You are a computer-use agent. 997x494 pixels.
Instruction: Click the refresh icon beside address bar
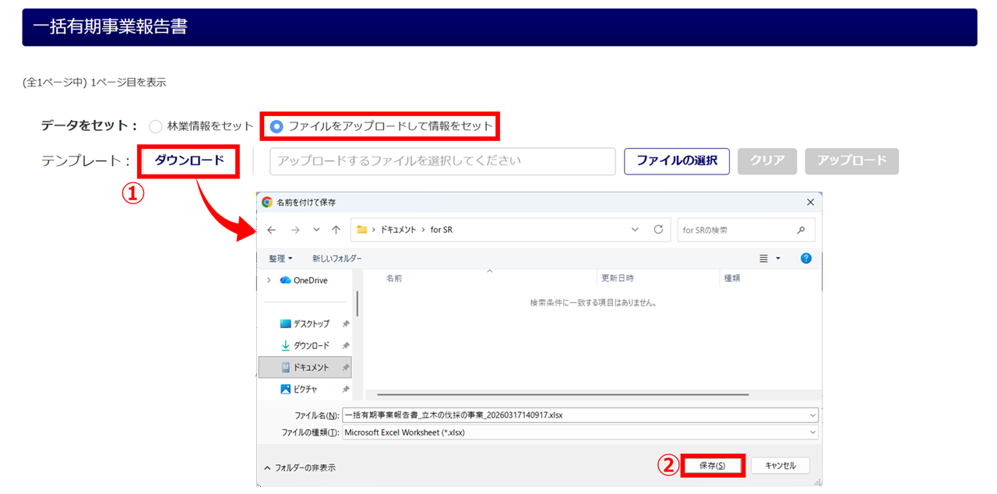658,230
